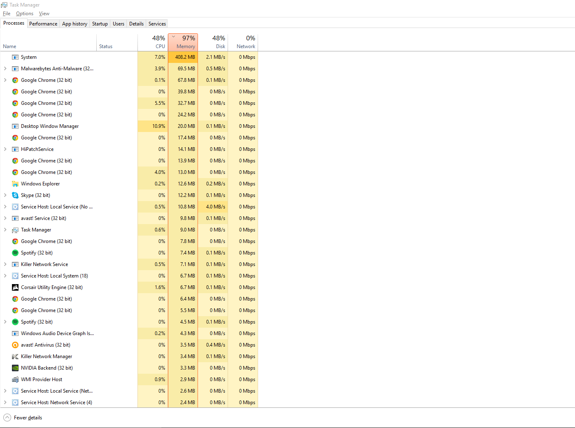Screen dimensions: 575x428
Task: Sort processes by Disk usage column
Action: pyautogui.click(x=213, y=42)
